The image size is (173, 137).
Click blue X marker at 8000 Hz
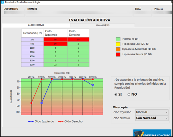[93, 85]
